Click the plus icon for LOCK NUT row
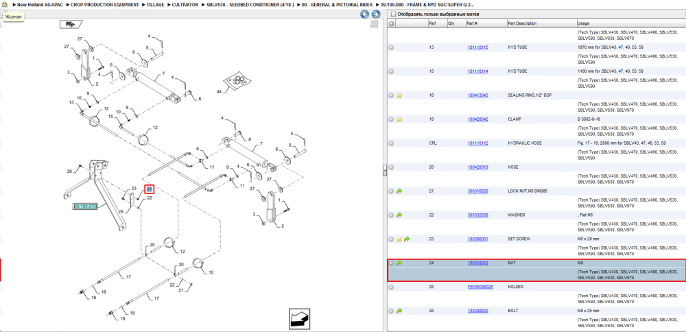This screenshot has width=686, height=332. (391, 191)
